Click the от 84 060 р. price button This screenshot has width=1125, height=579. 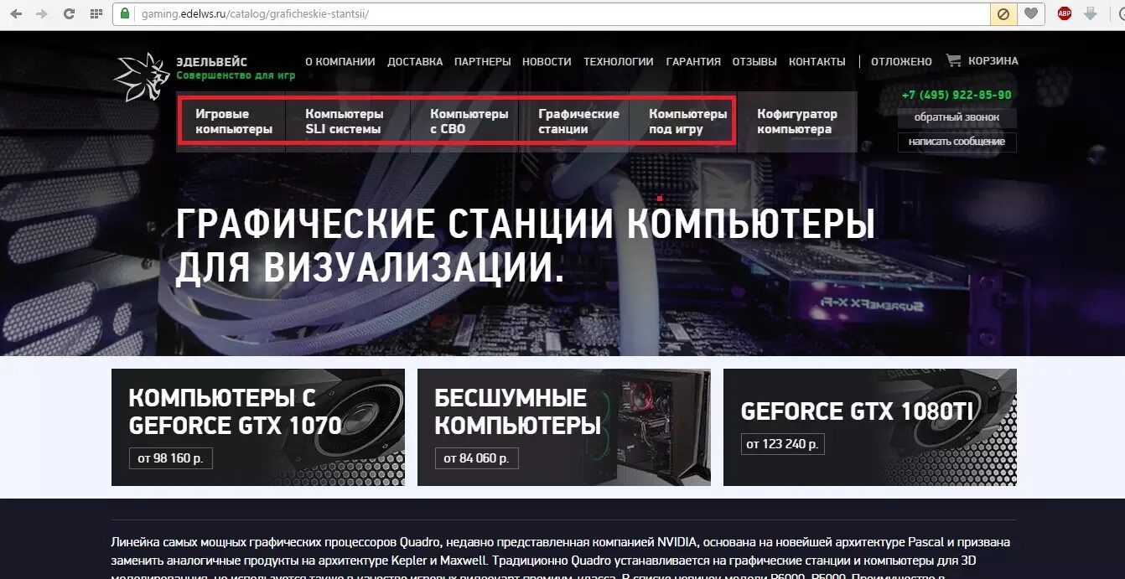(x=477, y=458)
